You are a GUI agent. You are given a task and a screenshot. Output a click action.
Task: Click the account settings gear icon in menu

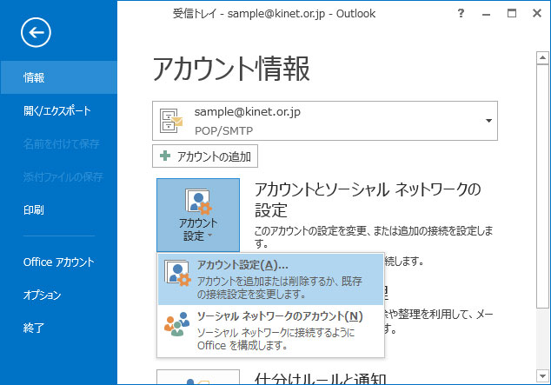coord(177,273)
